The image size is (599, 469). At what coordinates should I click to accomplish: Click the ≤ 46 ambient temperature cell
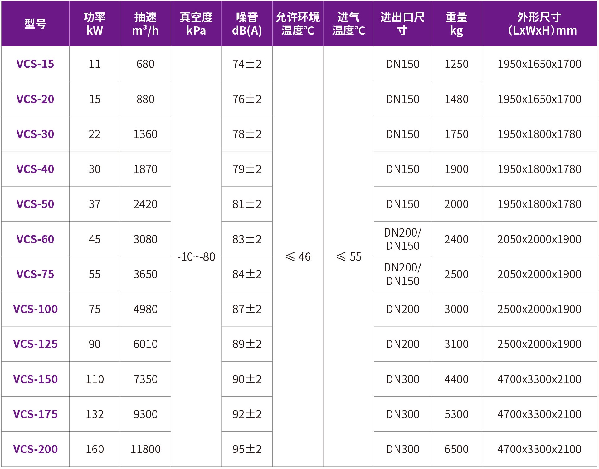pyautogui.click(x=298, y=256)
